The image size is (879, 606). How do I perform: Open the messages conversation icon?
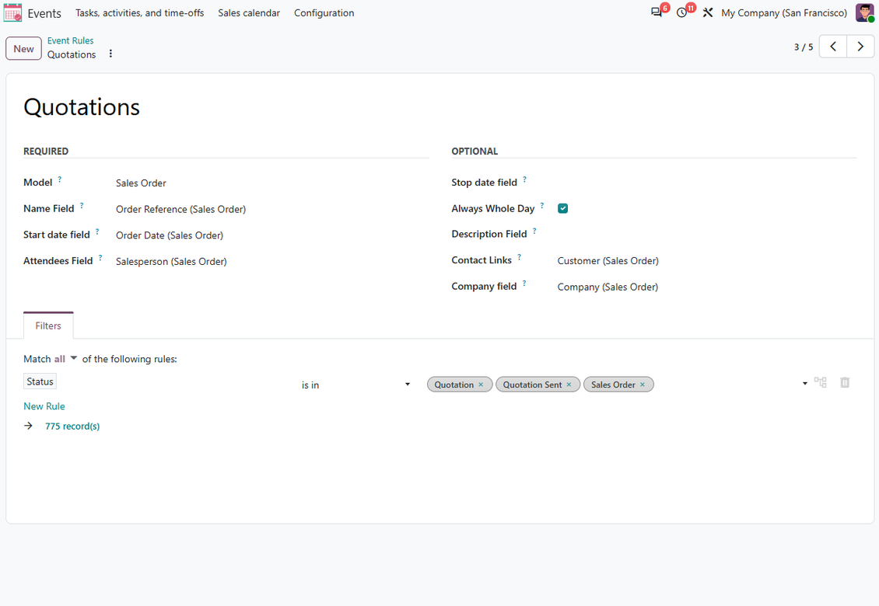[x=656, y=12]
